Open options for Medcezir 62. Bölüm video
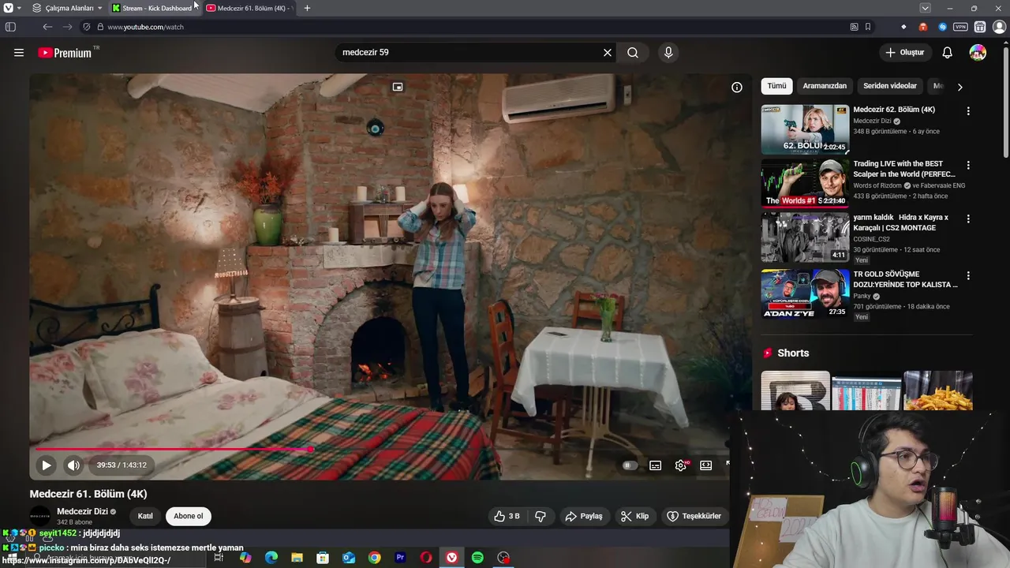The height and width of the screenshot is (568, 1010). tap(968, 111)
